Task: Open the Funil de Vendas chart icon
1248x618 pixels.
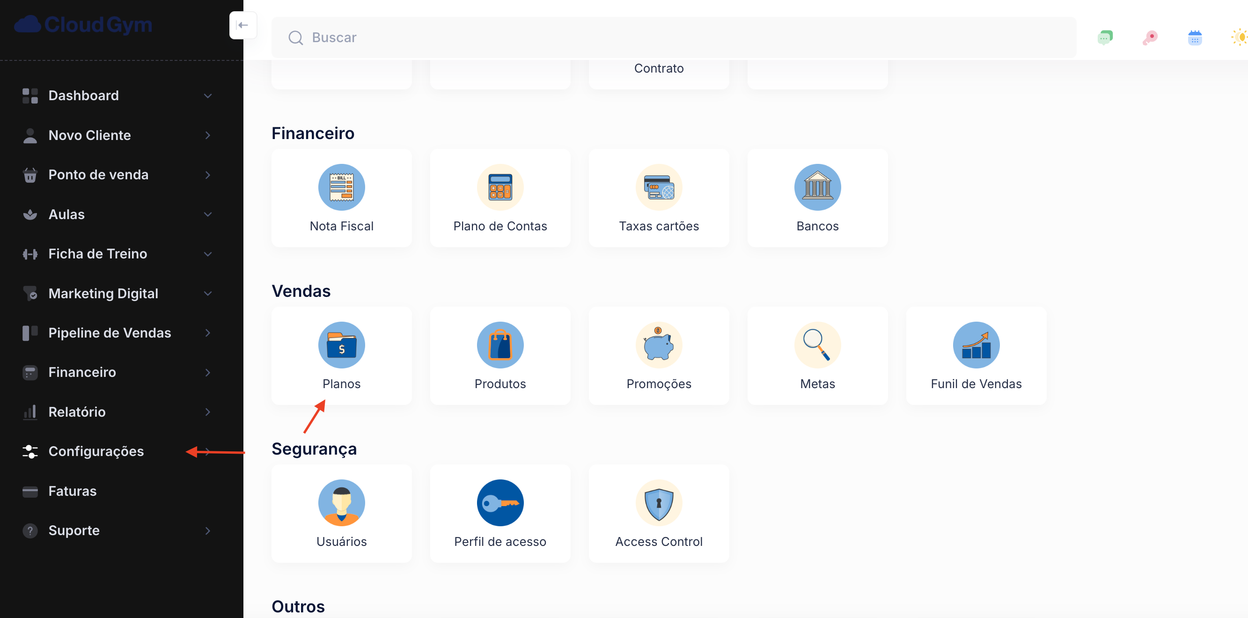Action: (x=975, y=345)
